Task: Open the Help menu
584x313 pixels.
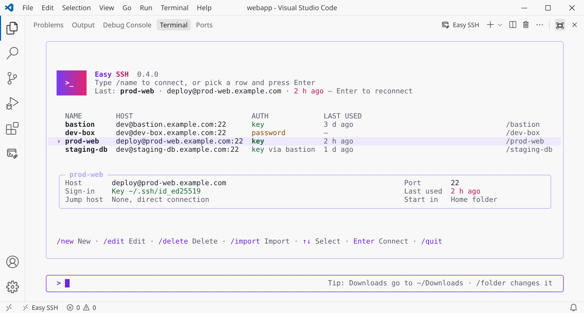Action: (x=204, y=8)
